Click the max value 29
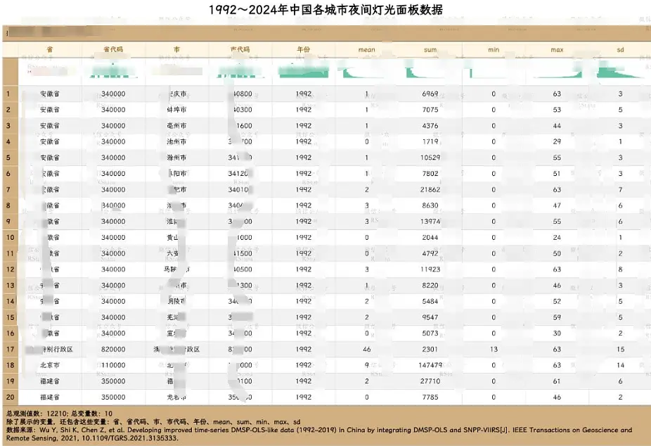 (557, 141)
